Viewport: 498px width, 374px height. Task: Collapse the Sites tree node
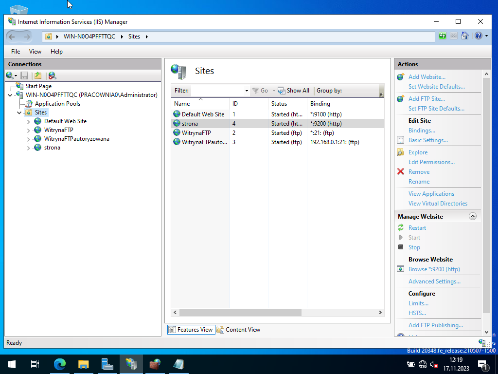[x=19, y=112]
